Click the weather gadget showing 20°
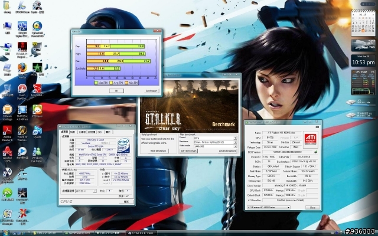 tap(363, 45)
